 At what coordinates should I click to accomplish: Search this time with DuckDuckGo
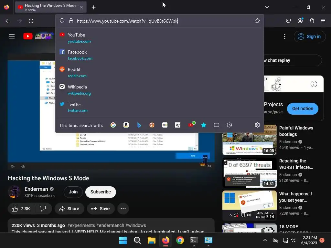(x=152, y=125)
